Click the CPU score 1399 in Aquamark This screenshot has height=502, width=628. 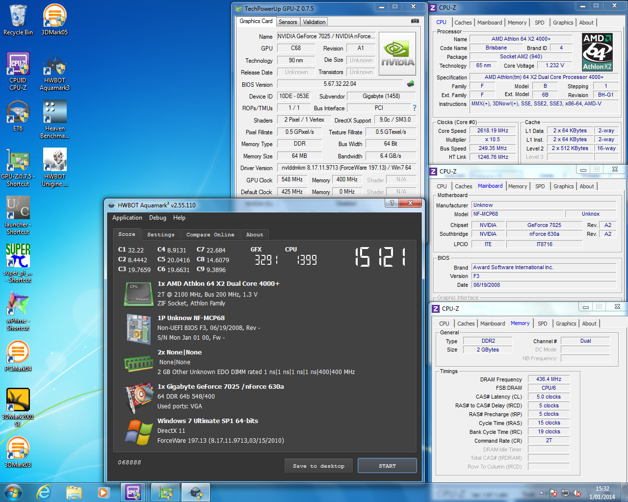coord(307,260)
